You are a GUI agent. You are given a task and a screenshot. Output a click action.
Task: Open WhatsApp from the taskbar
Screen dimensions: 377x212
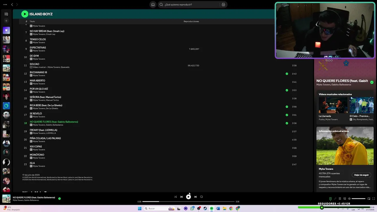point(192,208)
